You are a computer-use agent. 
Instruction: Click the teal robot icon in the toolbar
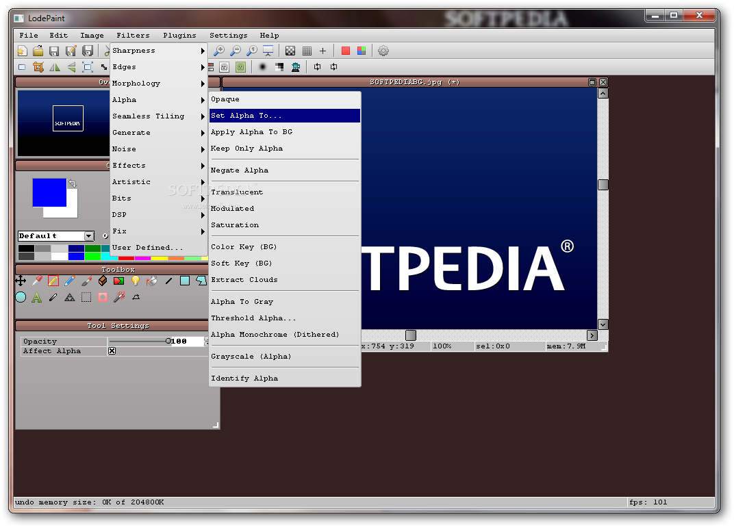(x=295, y=67)
